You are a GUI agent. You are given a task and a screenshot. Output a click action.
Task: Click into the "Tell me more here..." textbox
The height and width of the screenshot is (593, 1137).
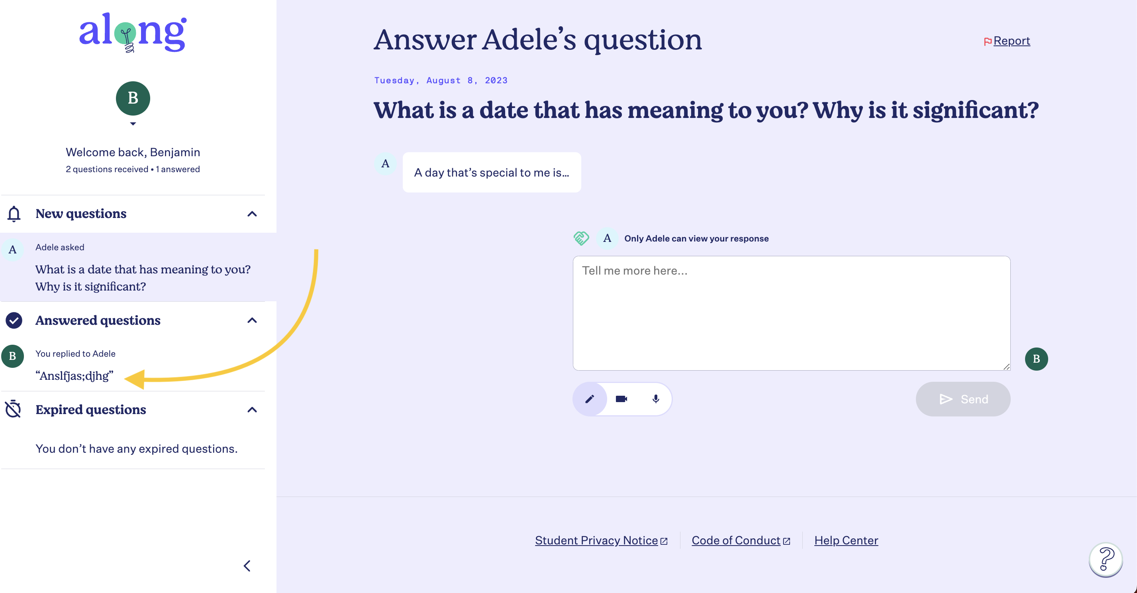coord(791,313)
